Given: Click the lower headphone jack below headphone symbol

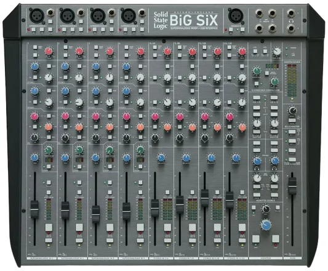Looking at the screenshot, I should point(291,28).
